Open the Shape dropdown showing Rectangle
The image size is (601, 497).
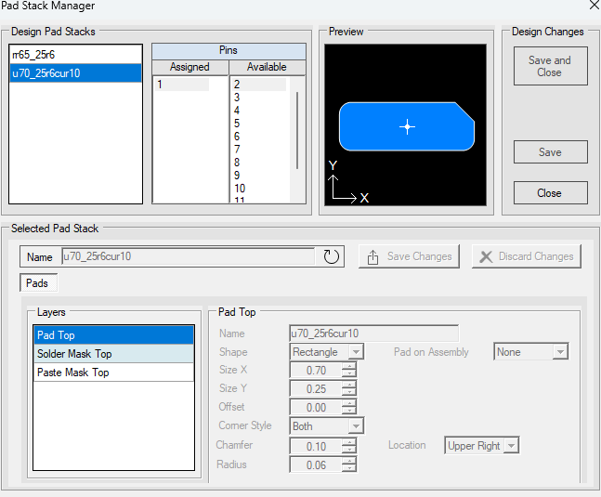pyautogui.click(x=355, y=352)
